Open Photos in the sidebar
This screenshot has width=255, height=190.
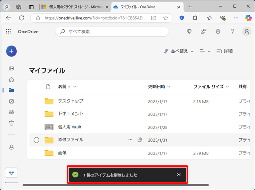(x=11, y=101)
